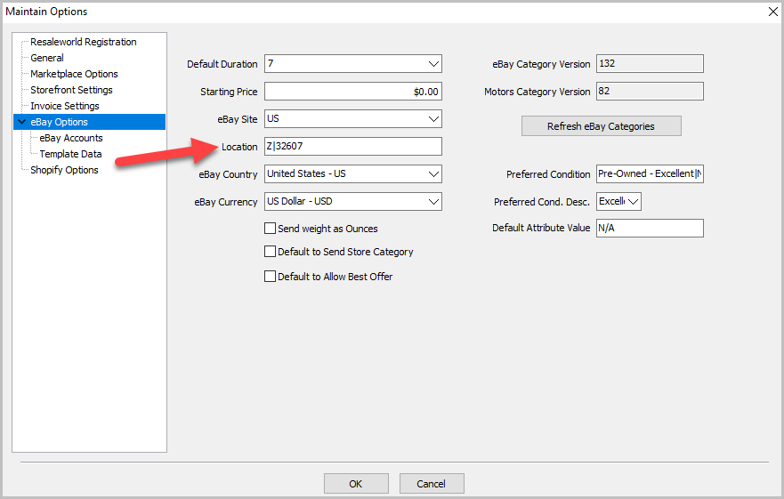Open Marketplace Options settings
This screenshot has height=499, width=784.
point(74,74)
